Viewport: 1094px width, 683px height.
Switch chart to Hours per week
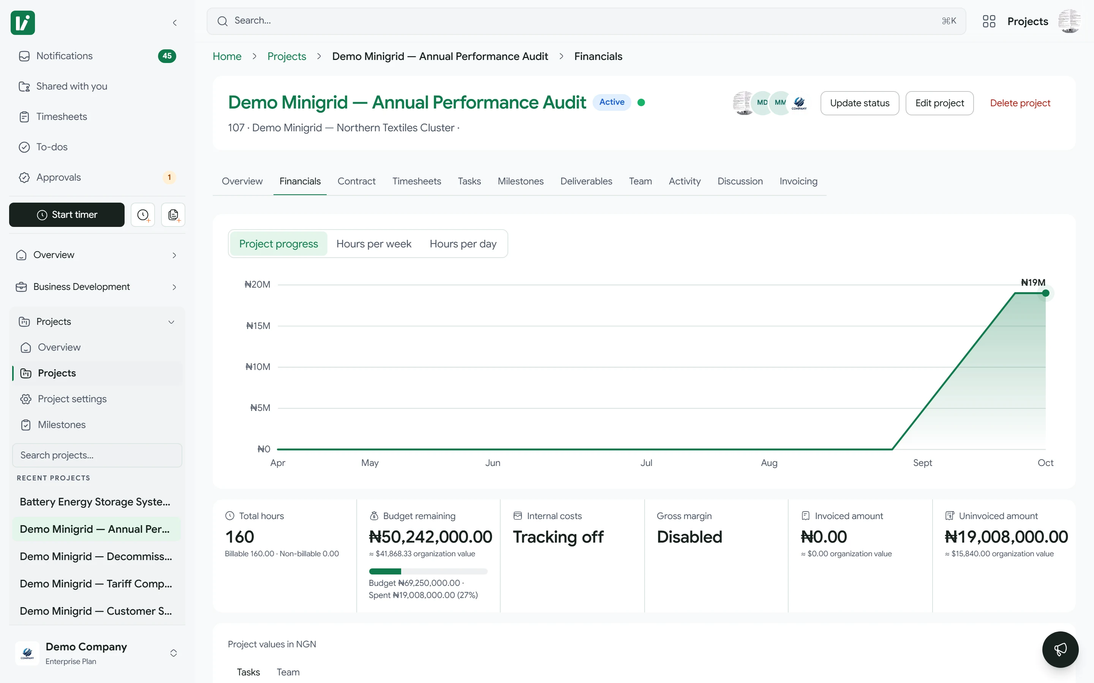(x=374, y=244)
